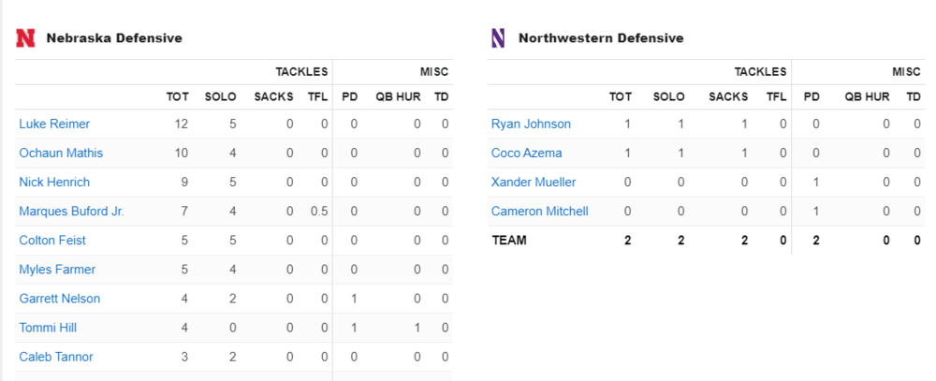Viewport: 936px width, 381px height.
Task: Click the Nebraska Defensive heading
Action: coord(113,38)
